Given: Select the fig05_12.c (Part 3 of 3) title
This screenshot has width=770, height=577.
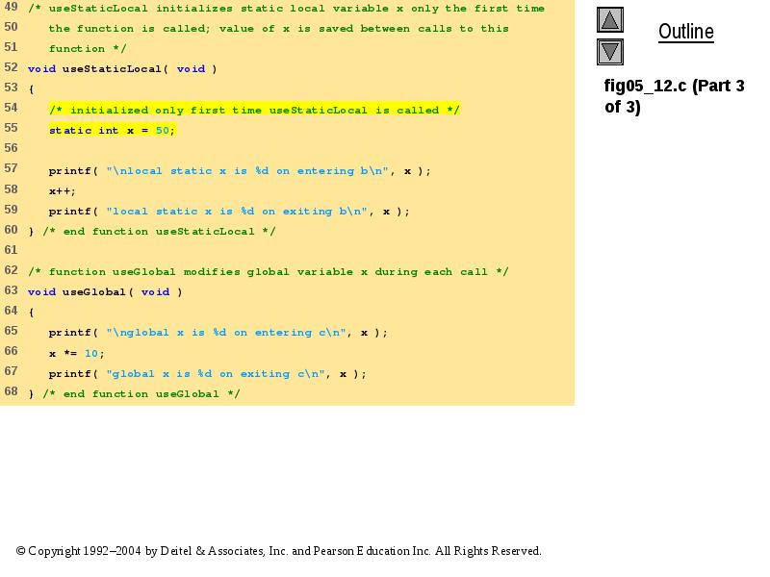Looking at the screenshot, I should (675, 95).
